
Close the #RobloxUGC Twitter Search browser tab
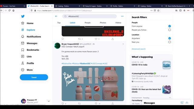click(x=52, y=6)
